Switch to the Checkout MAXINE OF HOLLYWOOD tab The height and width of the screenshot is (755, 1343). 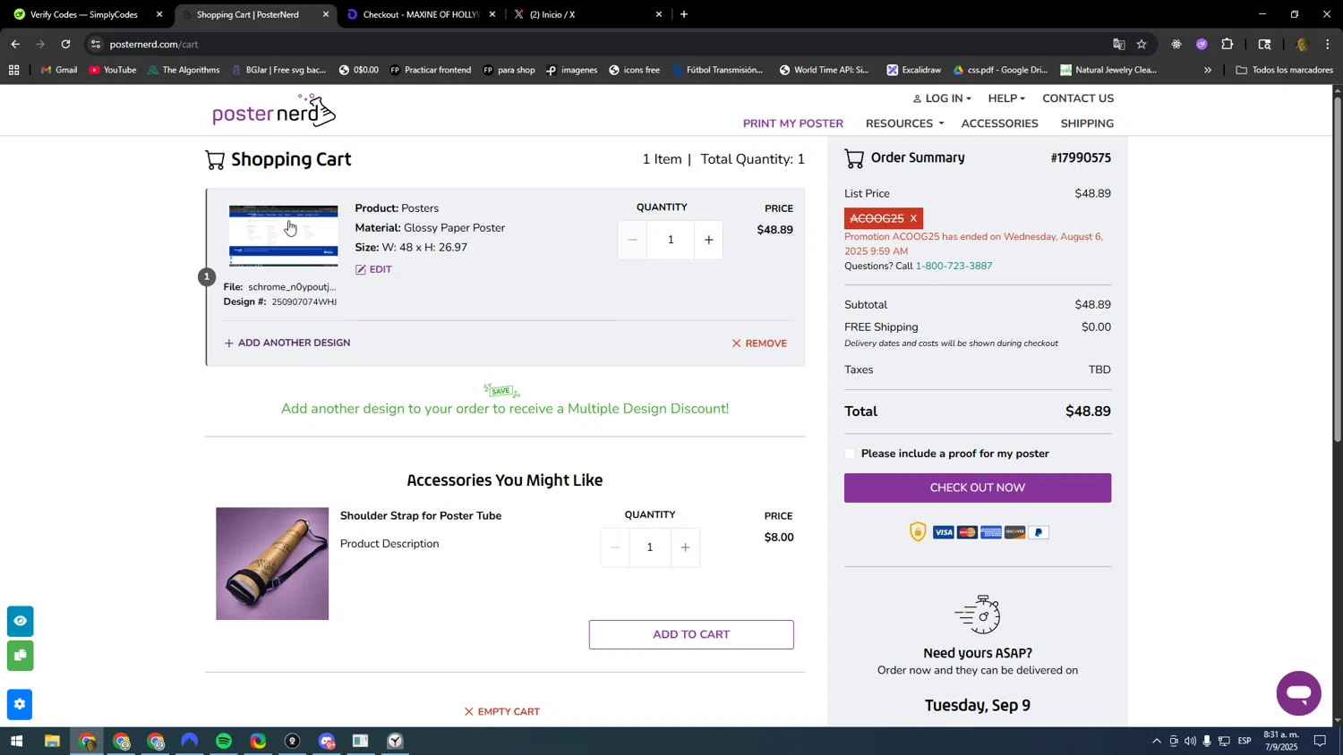(x=421, y=14)
